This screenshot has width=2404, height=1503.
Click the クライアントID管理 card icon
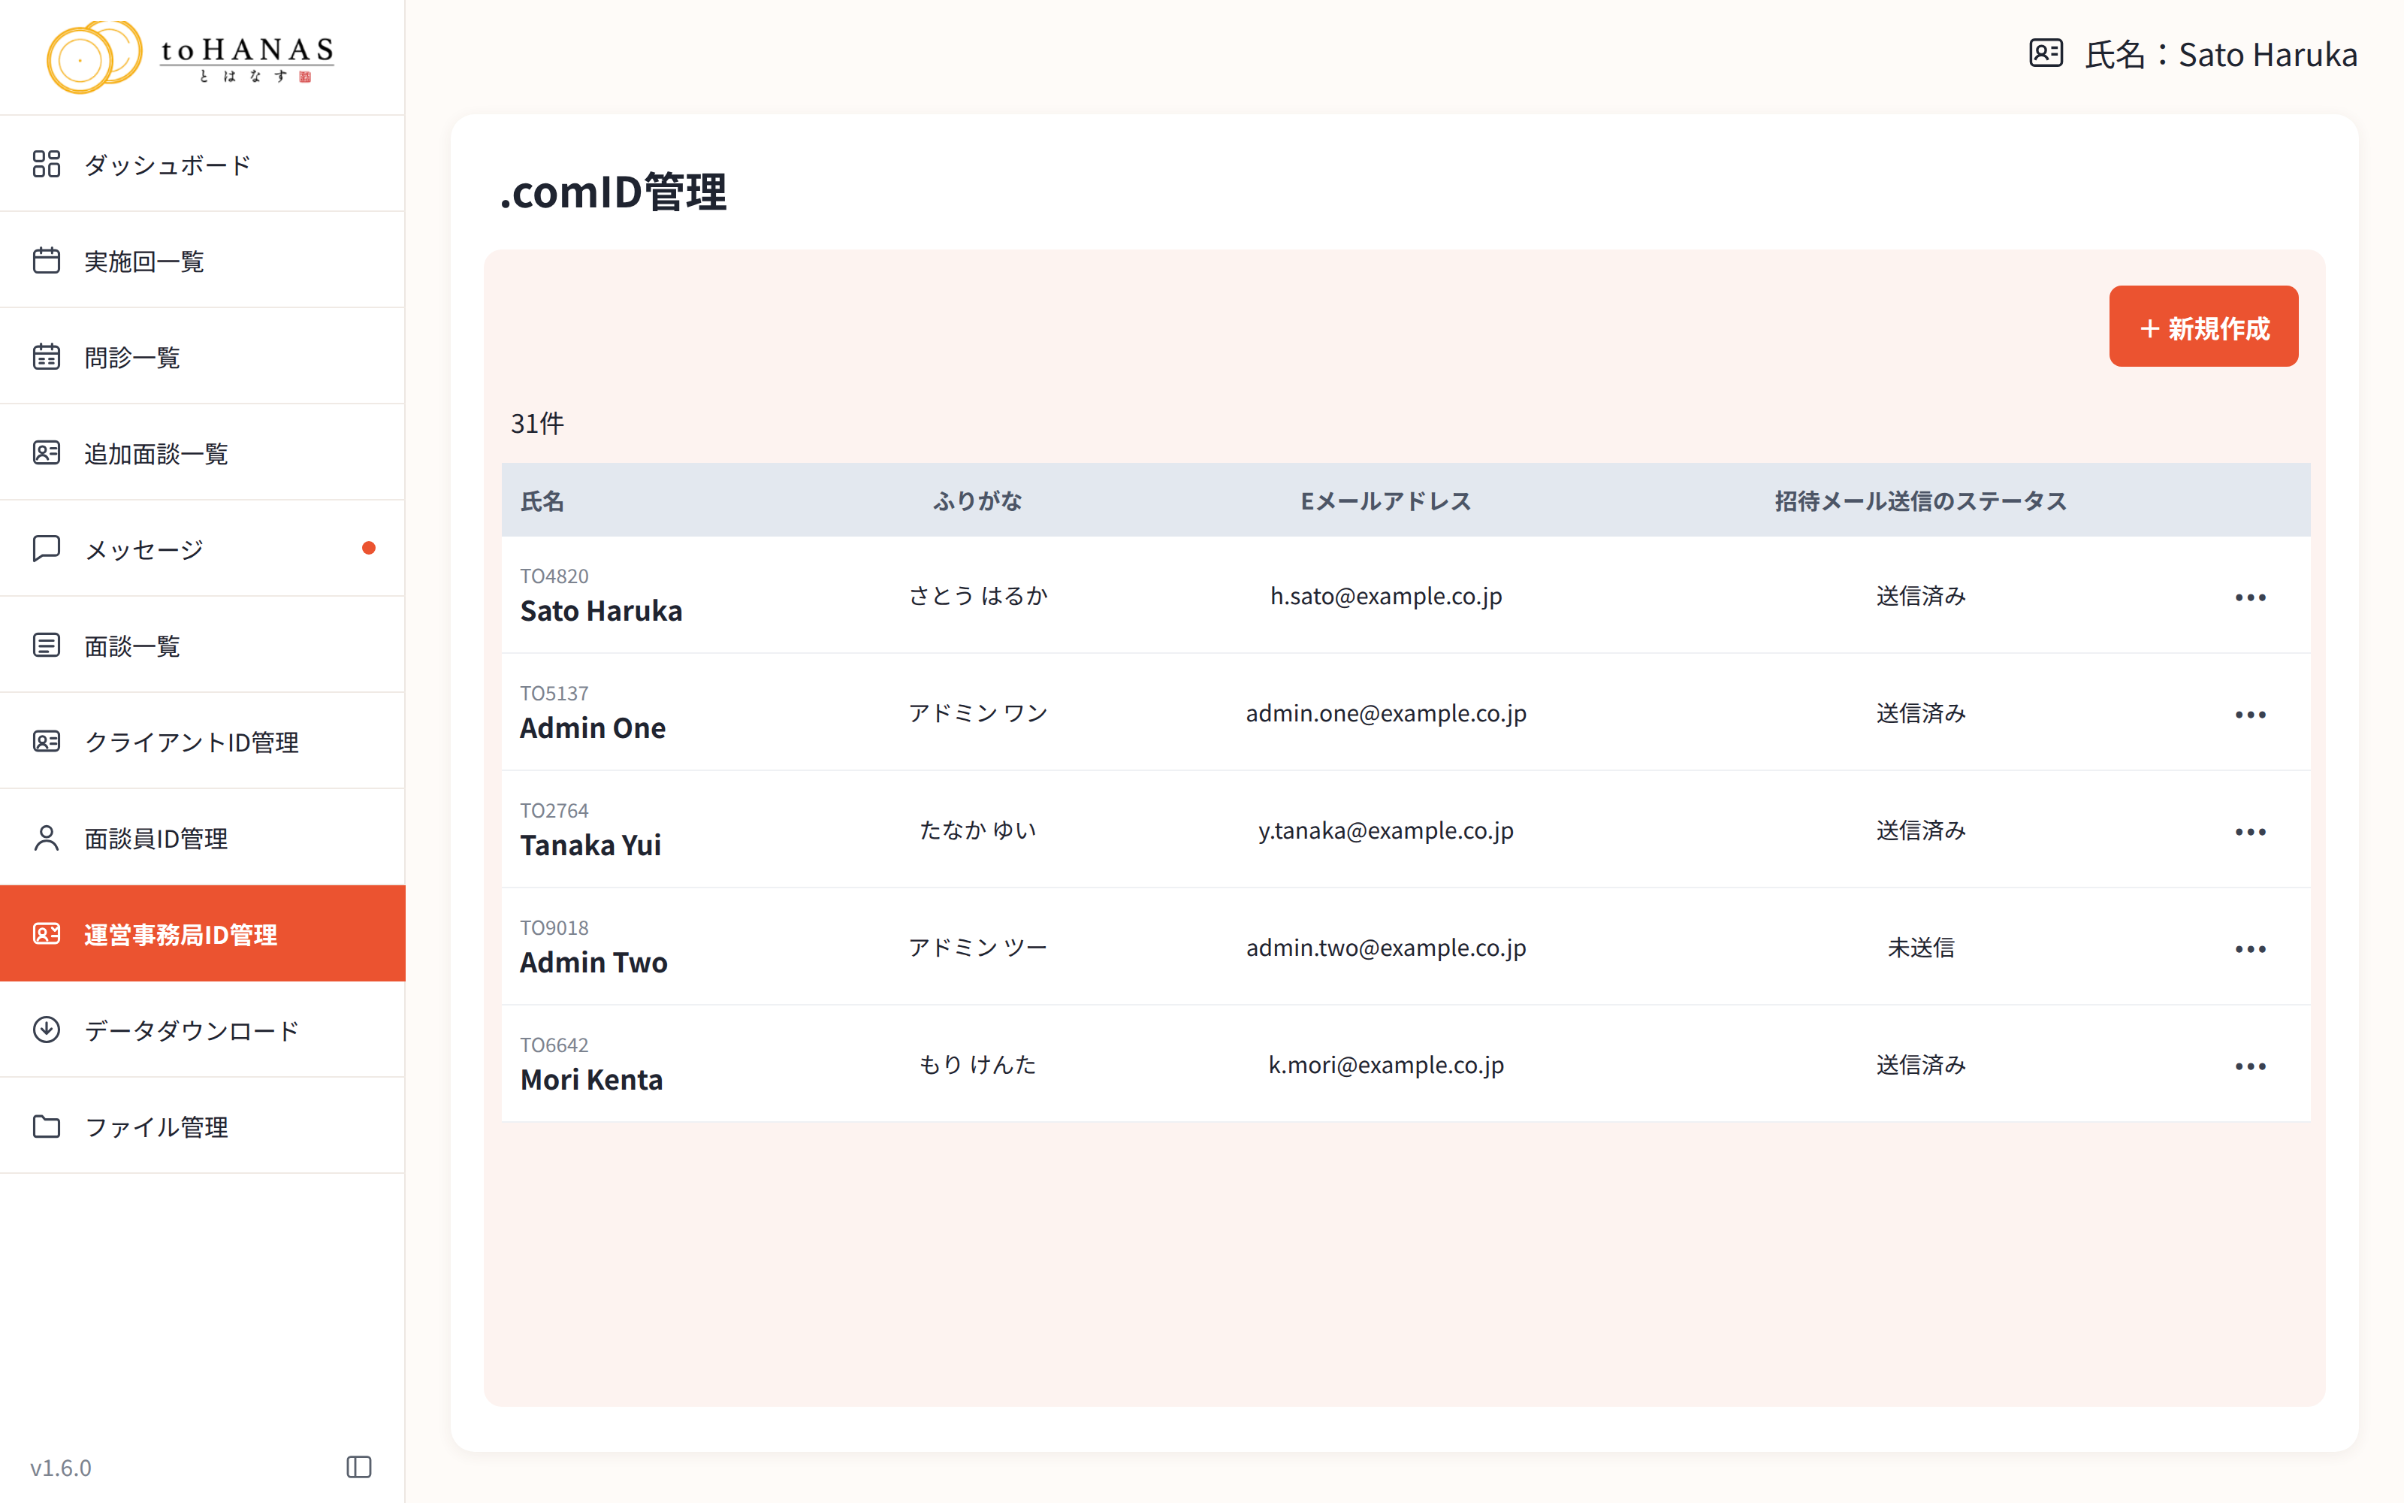coord(47,742)
